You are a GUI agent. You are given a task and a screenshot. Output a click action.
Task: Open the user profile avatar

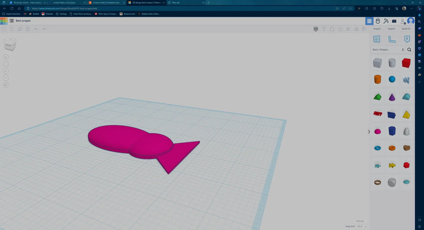[411, 21]
